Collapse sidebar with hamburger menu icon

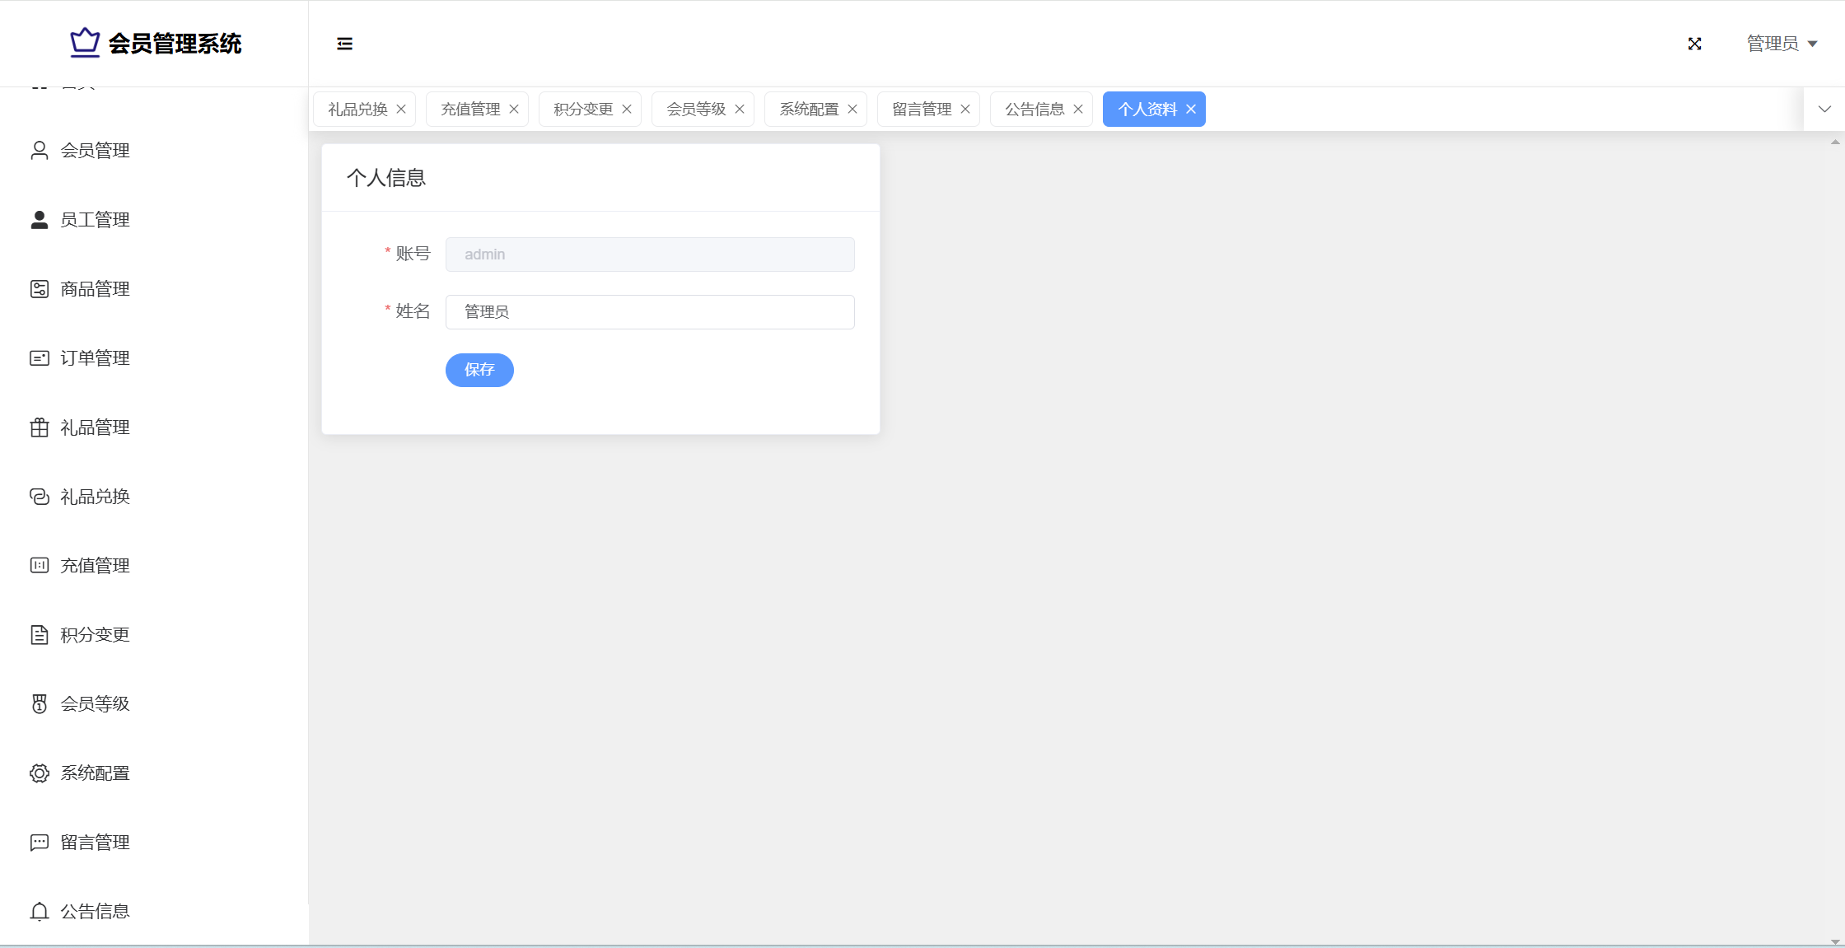[x=344, y=44]
